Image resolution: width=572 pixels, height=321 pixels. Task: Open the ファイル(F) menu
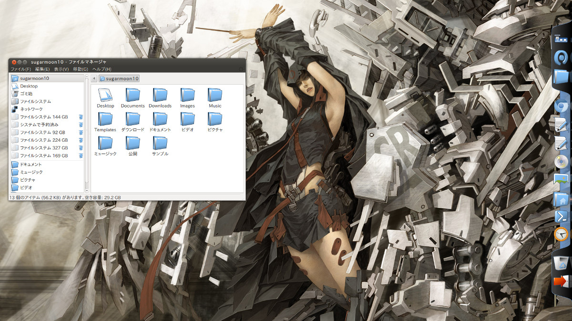point(20,69)
